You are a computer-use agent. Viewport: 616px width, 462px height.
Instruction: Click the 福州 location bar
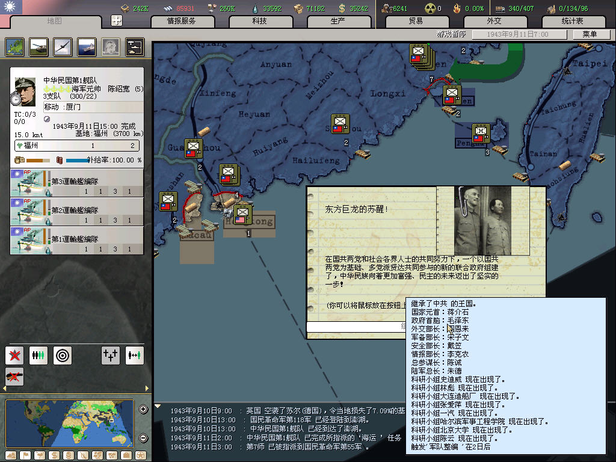point(77,146)
